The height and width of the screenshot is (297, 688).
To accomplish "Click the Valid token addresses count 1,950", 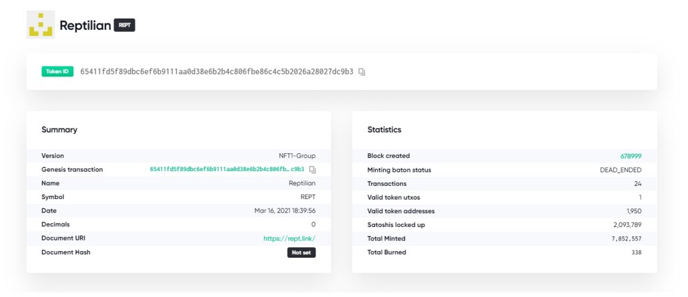I will click(x=634, y=211).
